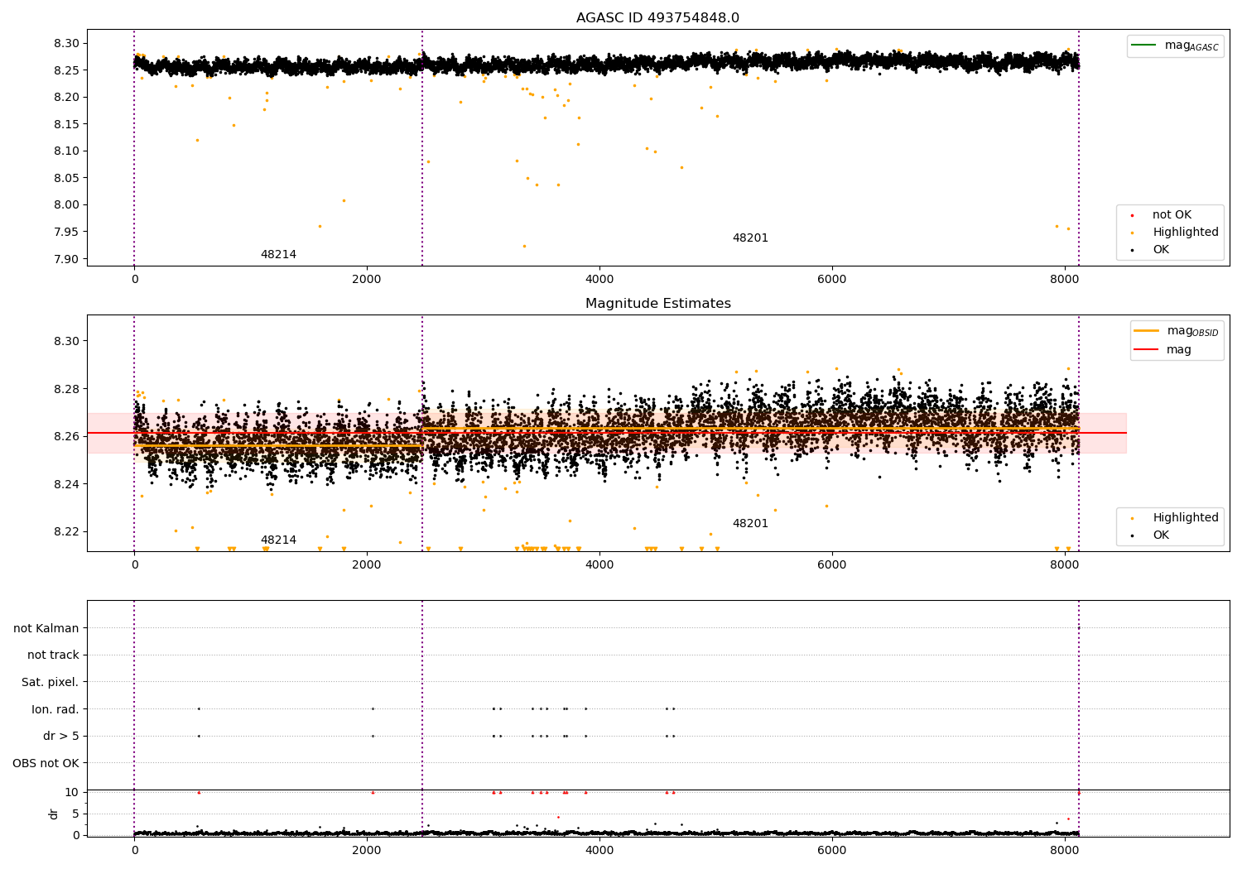Click the '6000' x tick under the middle plot

pyautogui.click(x=832, y=565)
